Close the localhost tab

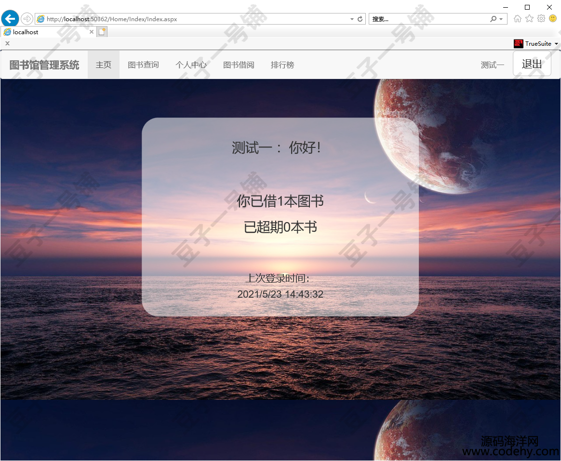92,32
